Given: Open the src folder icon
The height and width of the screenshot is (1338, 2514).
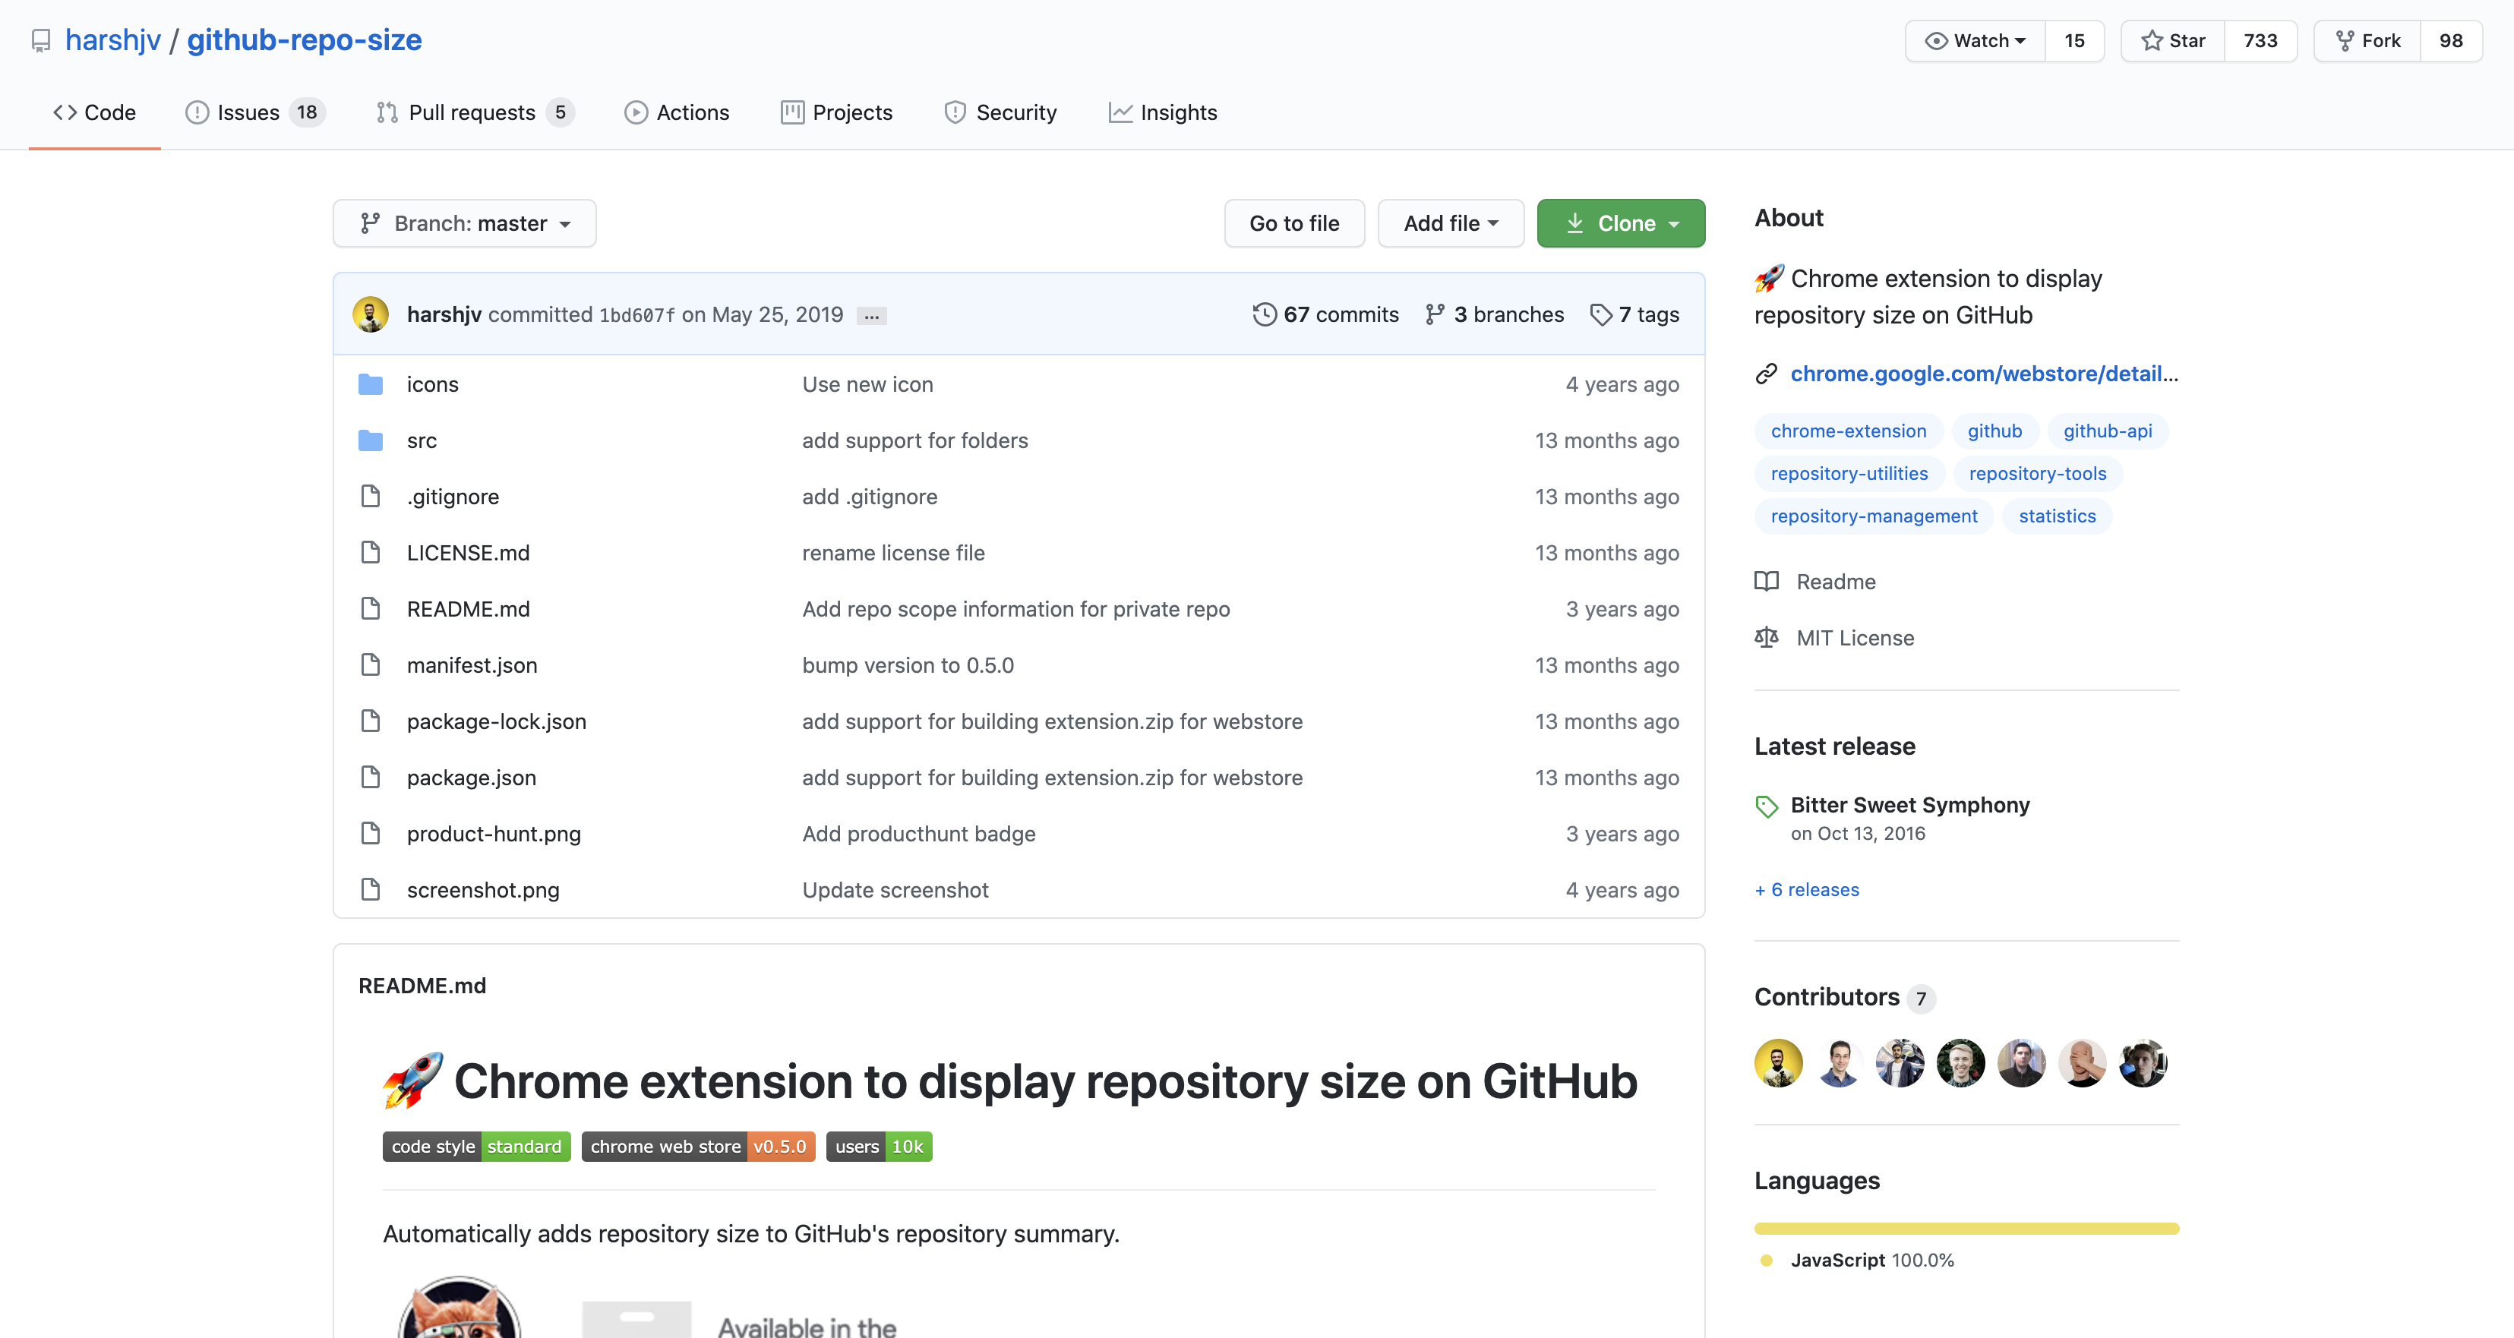Looking at the screenshot, I should [370, 441].
